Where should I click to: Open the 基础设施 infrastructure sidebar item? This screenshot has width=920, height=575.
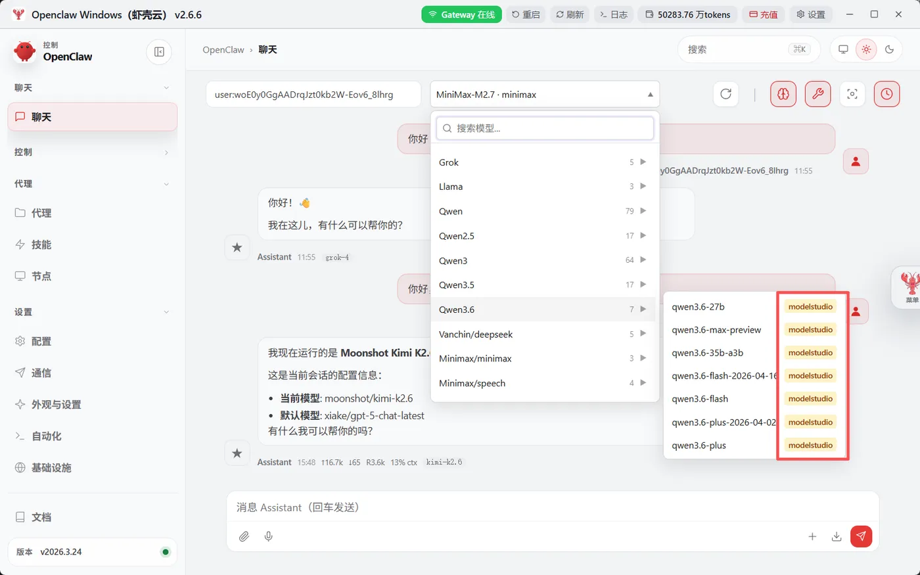pyautogui.click(x=93, y=467)
